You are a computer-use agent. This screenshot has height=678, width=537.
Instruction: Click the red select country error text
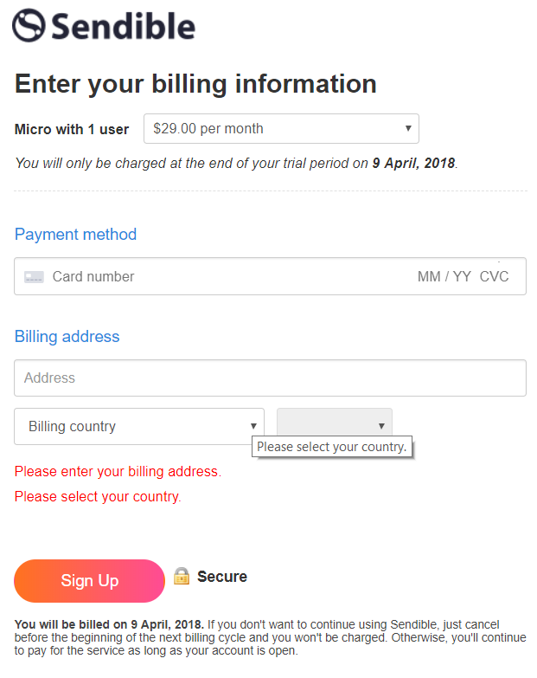coord(98,497)
